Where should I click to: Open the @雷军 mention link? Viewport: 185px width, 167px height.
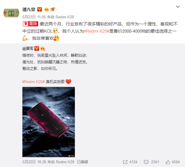pos(28,48)
